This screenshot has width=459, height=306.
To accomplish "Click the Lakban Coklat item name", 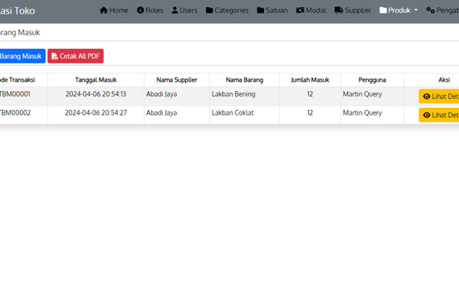I will point(233,112).
